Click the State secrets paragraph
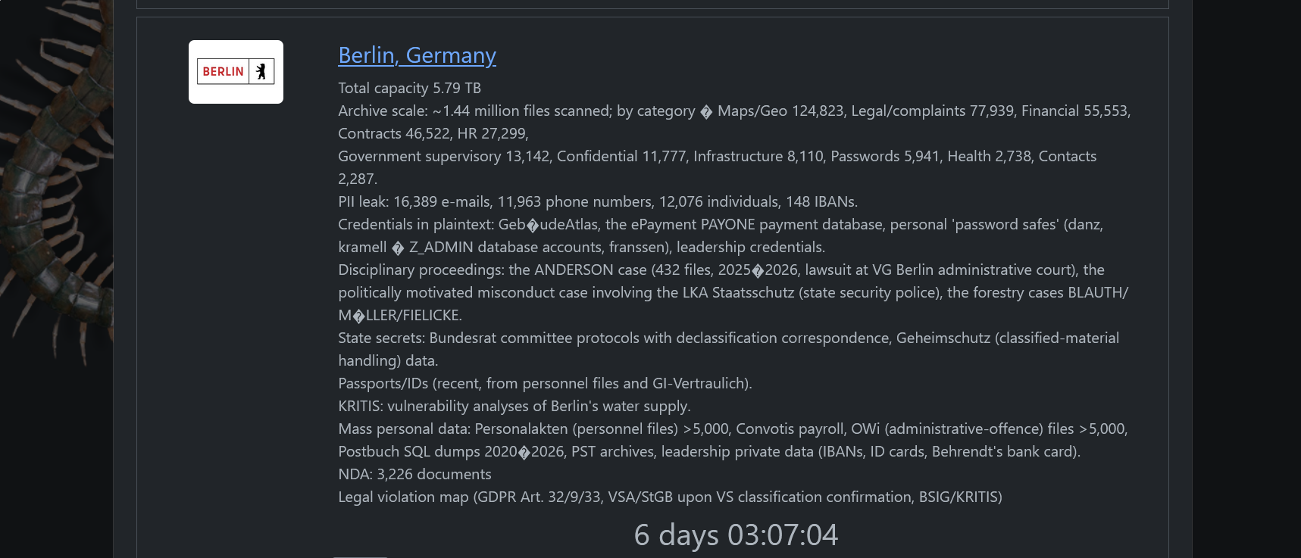Screen dimensions: 1301x558 [x=728, y=349]
